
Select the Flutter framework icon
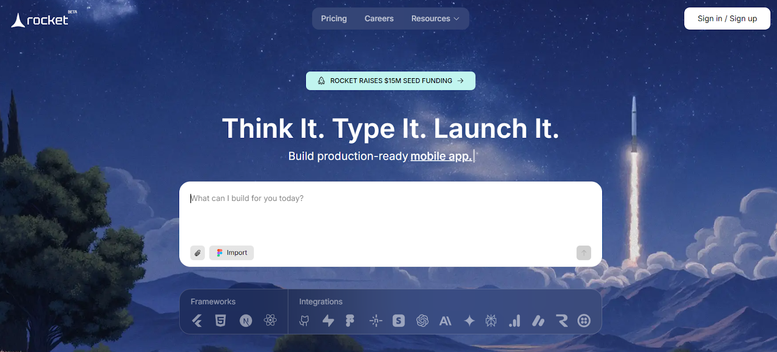coord(197,320)
